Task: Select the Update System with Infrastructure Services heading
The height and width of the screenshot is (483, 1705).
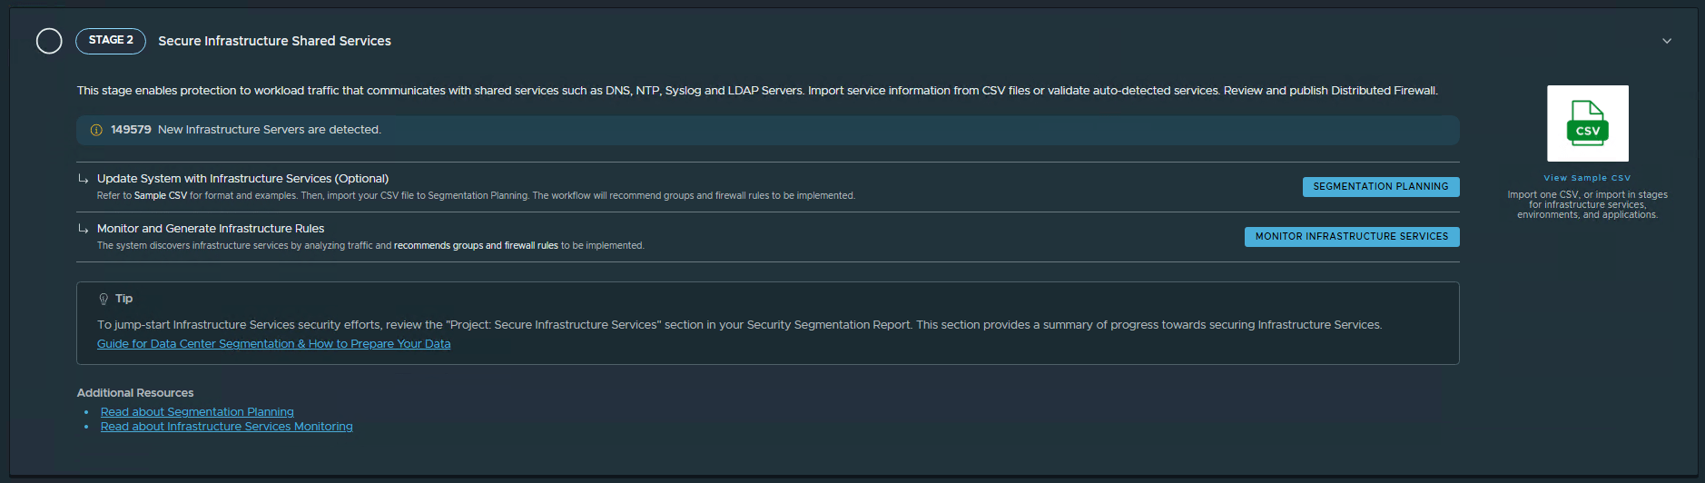Action: tap(242, 179)
